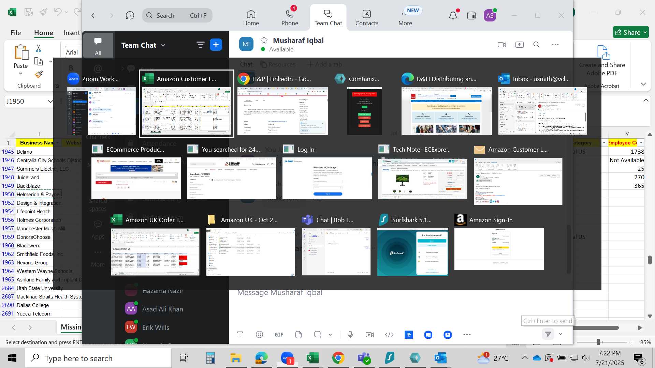Click the share screen icon in the chat header

[519, 45]
